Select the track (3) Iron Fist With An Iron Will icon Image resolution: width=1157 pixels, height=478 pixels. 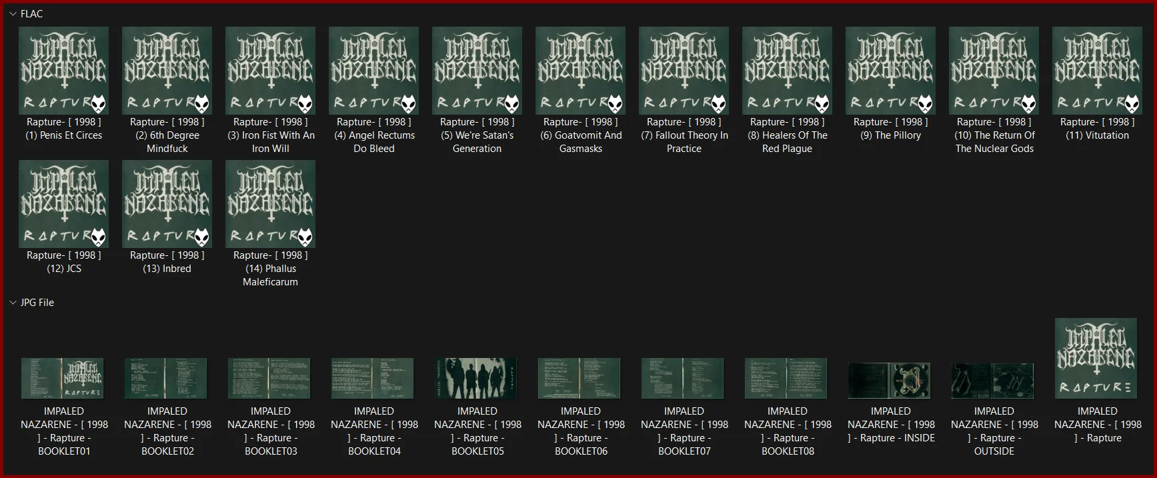pyautogui.click(x=271, y=71)
